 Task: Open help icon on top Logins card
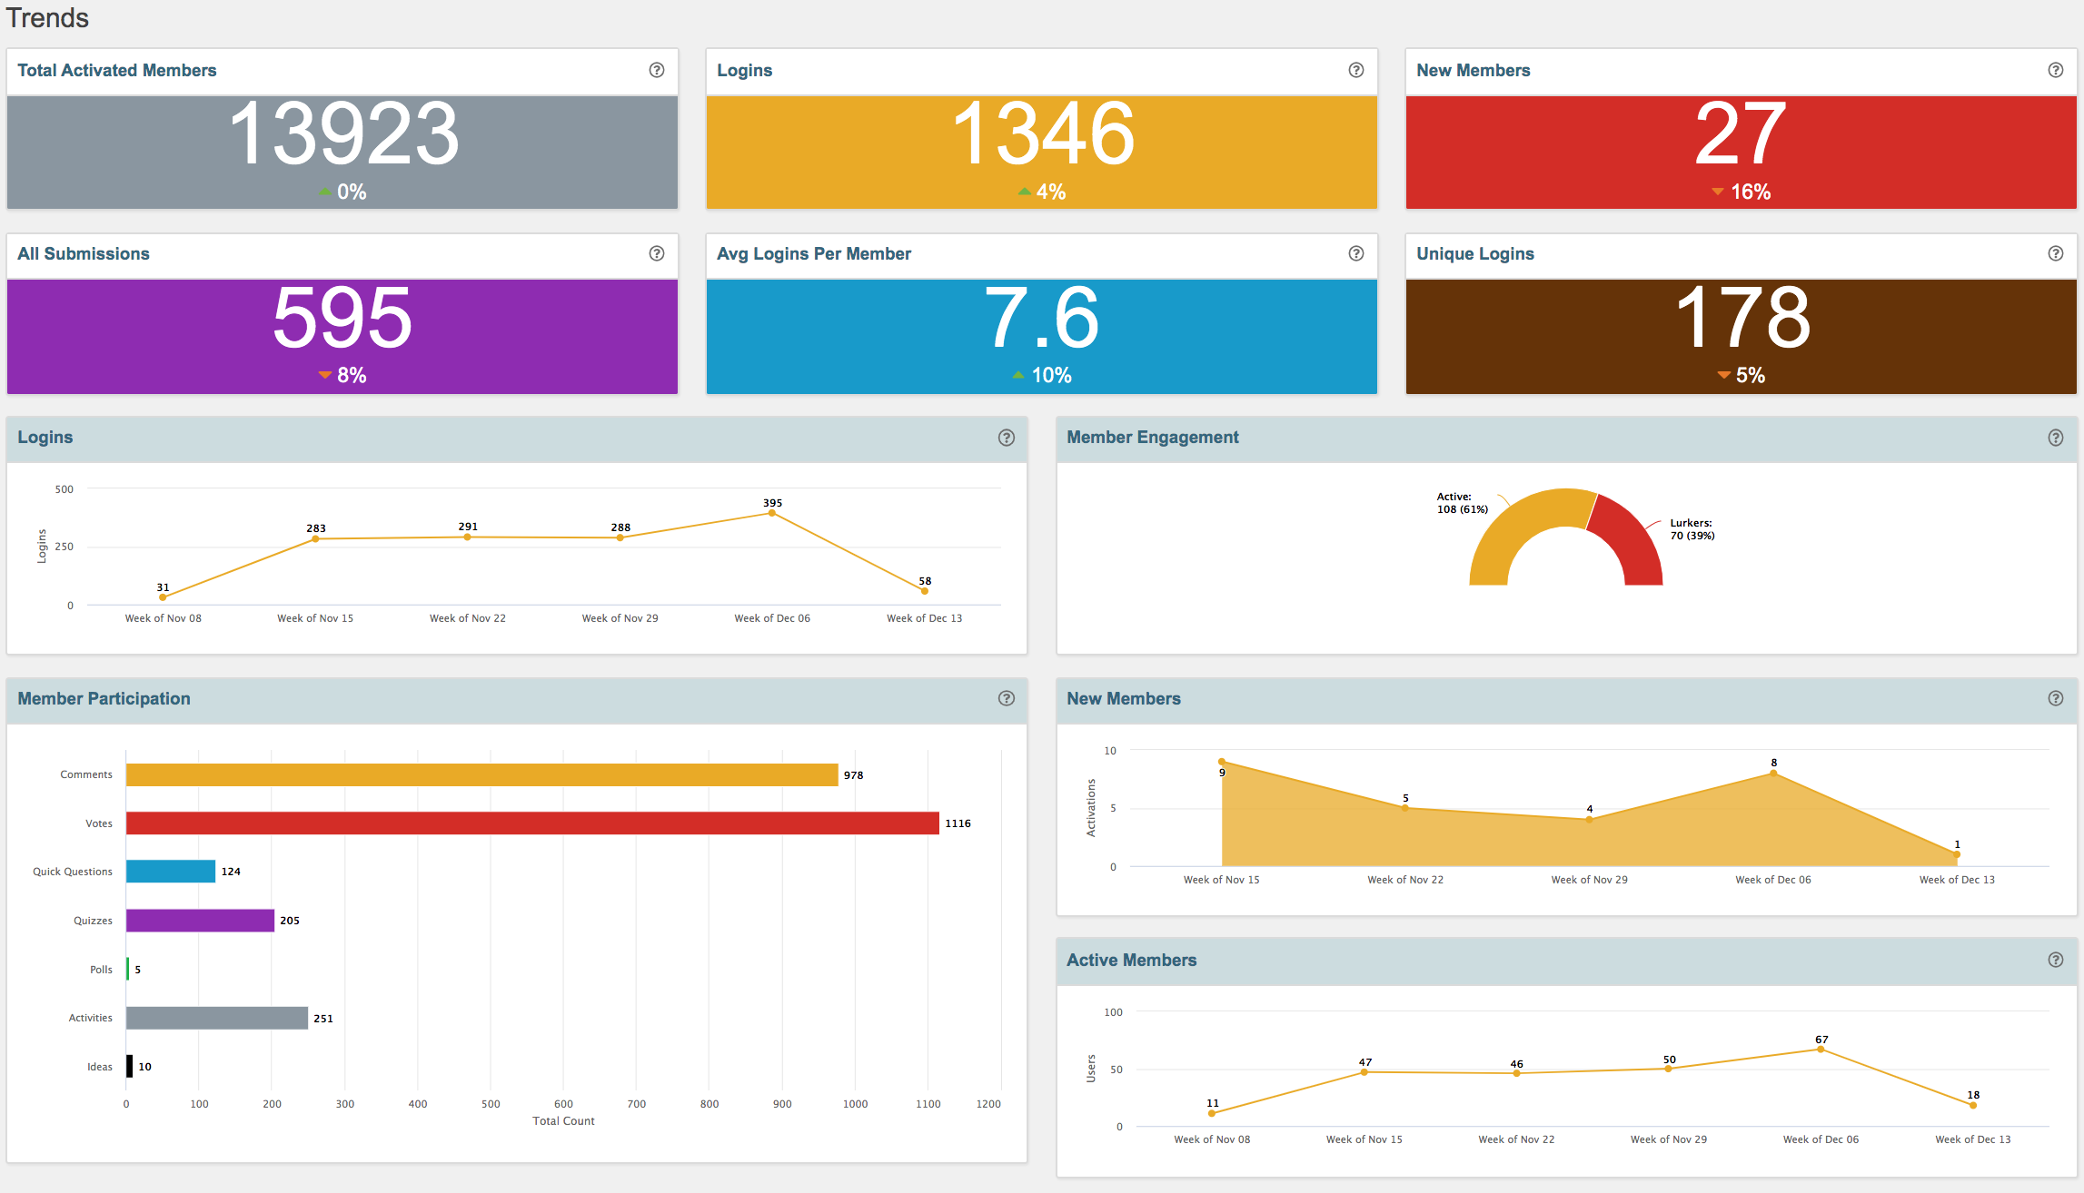pyautogui.click(x=1355, y=70)
